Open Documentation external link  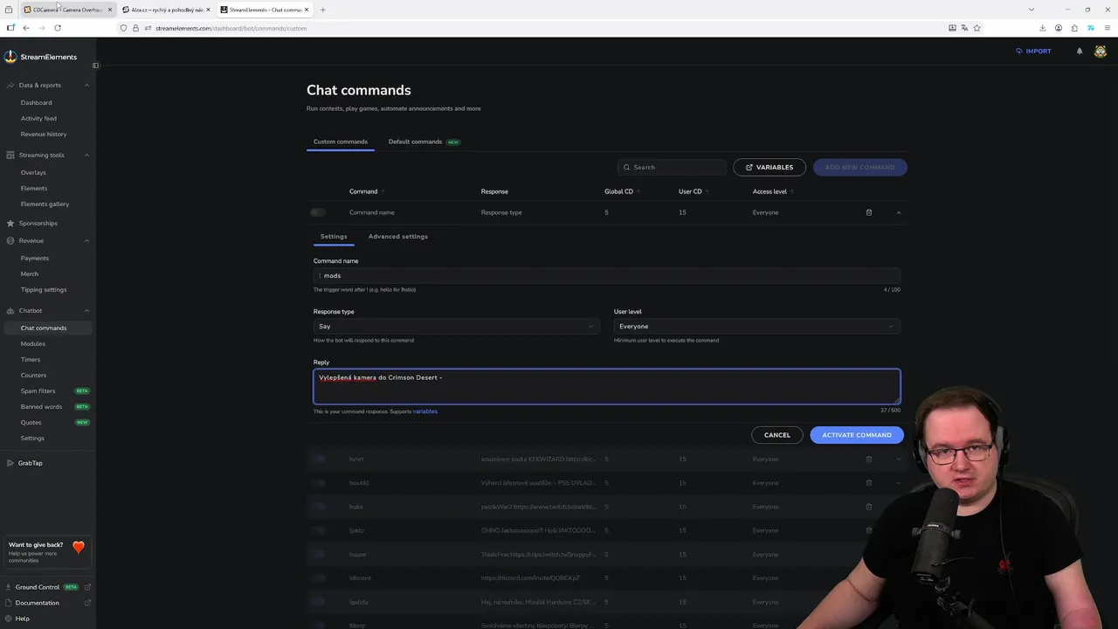87,603
